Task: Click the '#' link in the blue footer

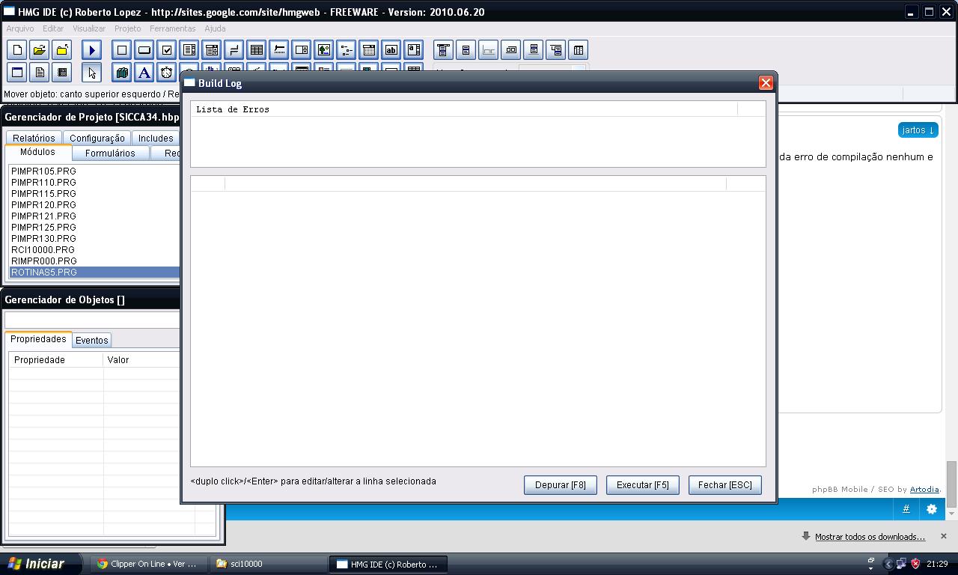Action: (906, 509)
